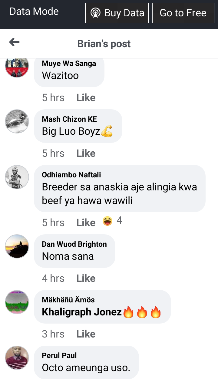Open Dan Wuod Brighton name link
The width and height of the screenshot is (218, 382).
point(74,244)
